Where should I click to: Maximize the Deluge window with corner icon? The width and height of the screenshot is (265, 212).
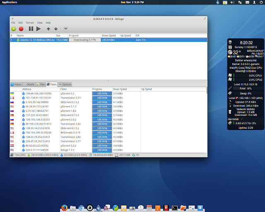(x=205, y=19)
